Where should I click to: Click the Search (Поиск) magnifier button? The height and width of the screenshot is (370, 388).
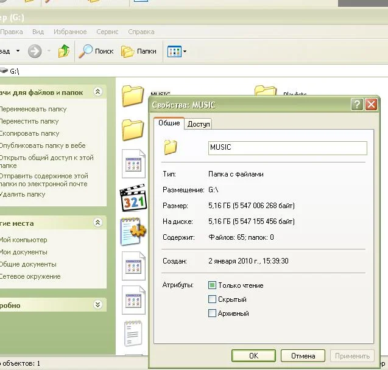[97, 52]
